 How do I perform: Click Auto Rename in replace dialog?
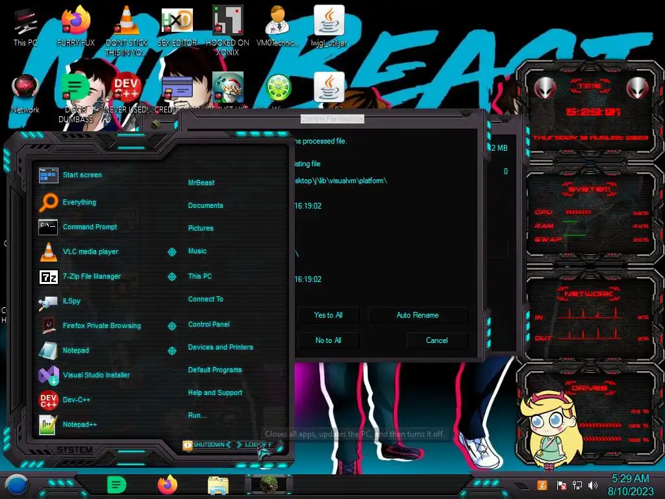[418, 315]
